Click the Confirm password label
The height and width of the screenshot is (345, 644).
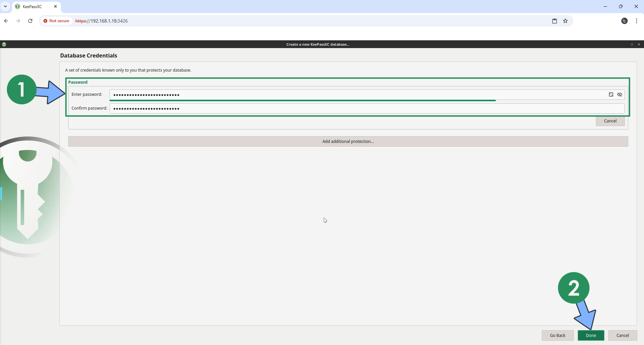89,108
